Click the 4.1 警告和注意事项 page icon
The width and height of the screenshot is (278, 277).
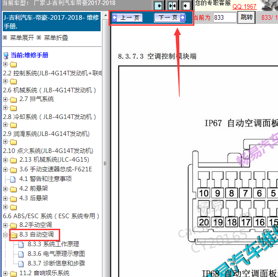tap(12, 179)
